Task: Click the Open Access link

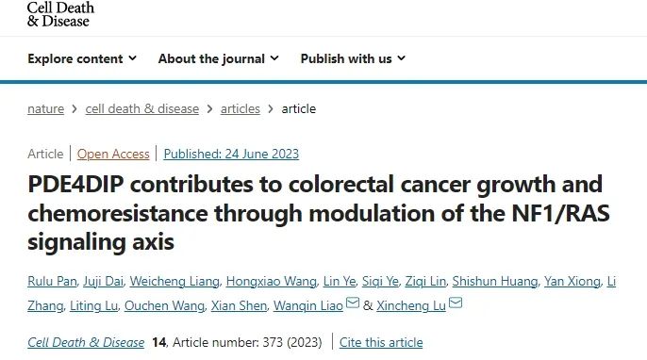Action: point(113,154)
